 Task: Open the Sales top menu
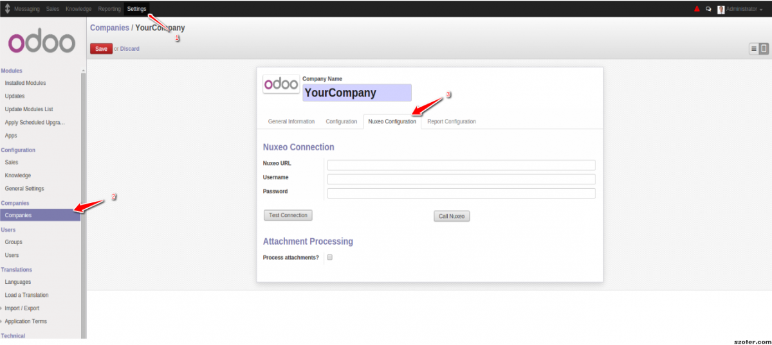coord(53,9)
